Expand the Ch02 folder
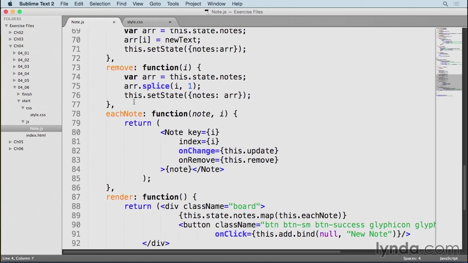 11,33
